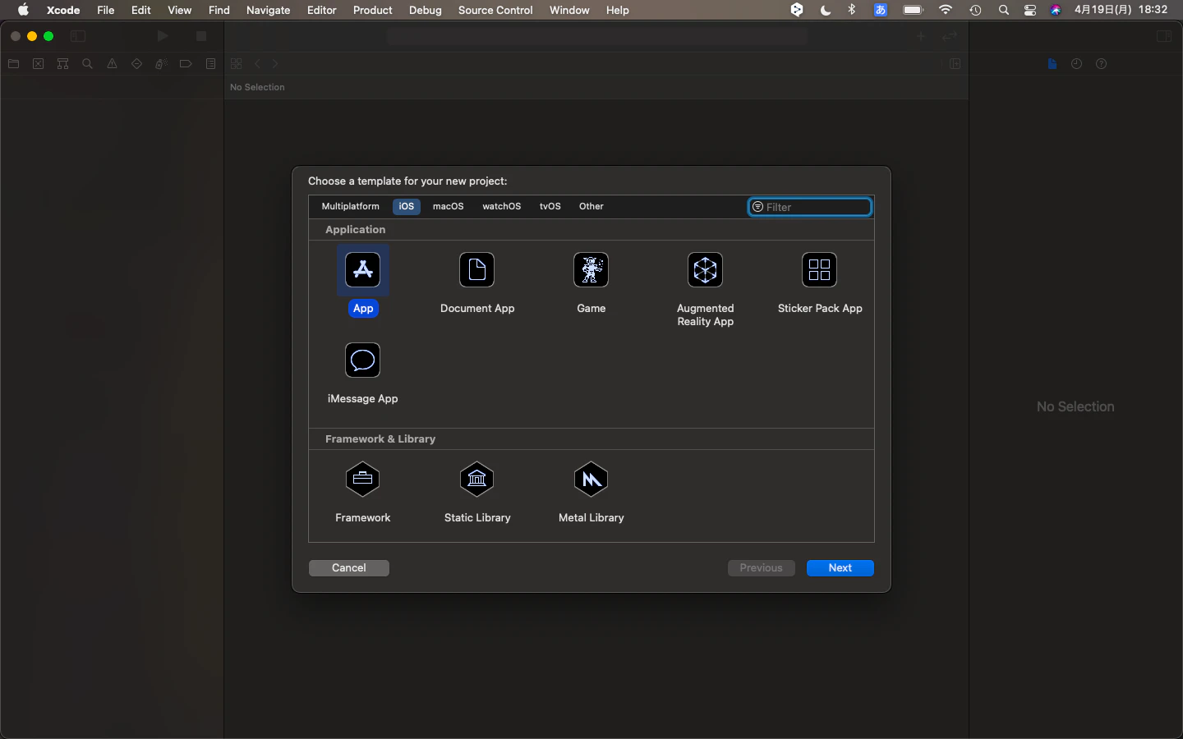The width and height of the screenshot is (1183, 739).
Task: Click the Stop button in toolbar
Action: click(201, 36)
